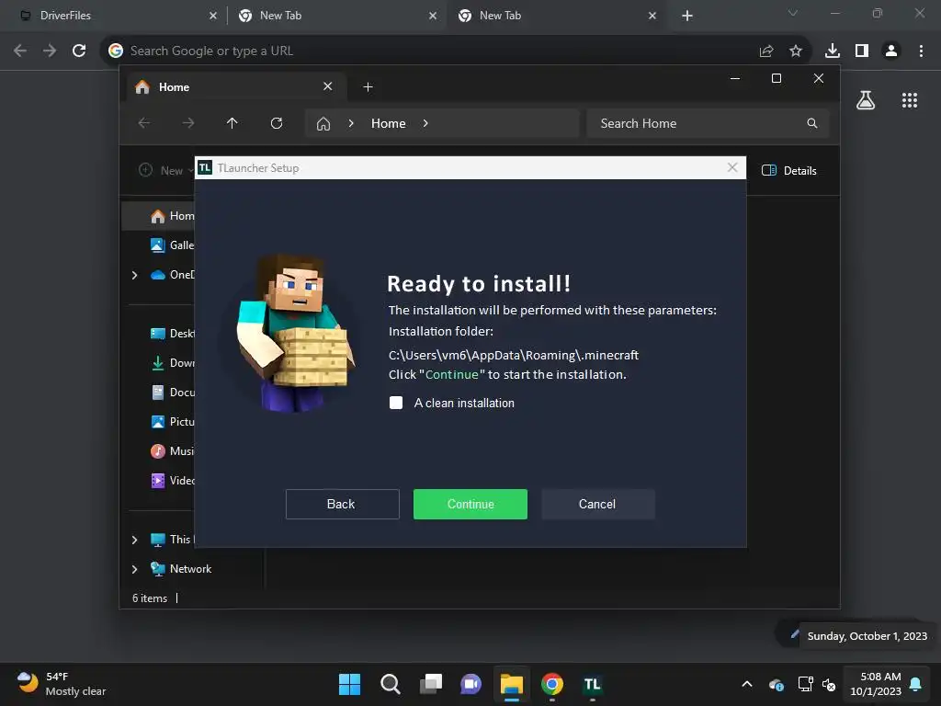The width and height of the screenshot is (941, 706).
Task: Click the green Continue button
Action: click(x=470, y=505)
